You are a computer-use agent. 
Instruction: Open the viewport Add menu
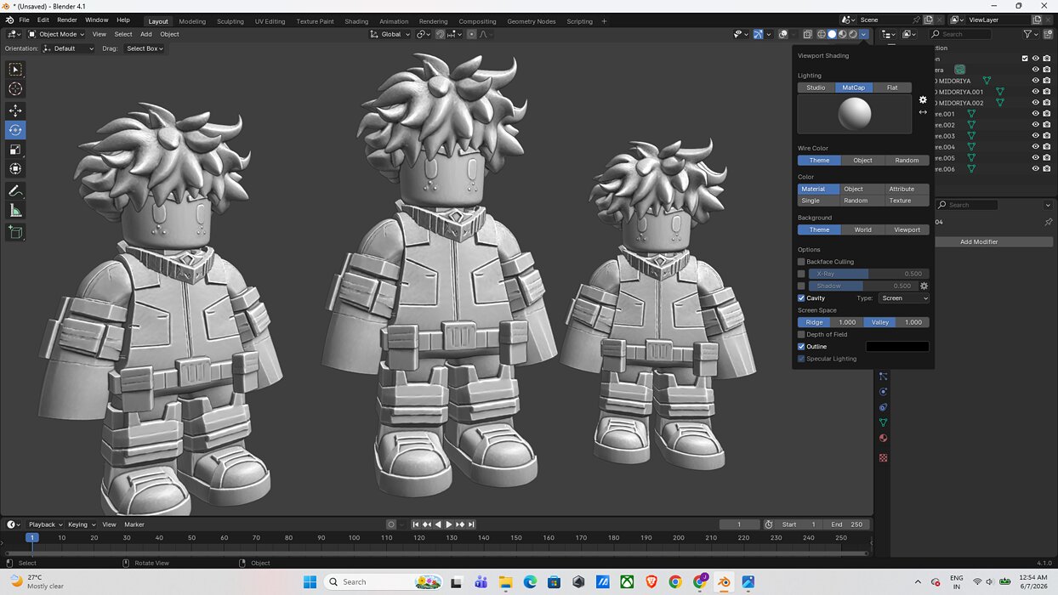tap(146, 34)
